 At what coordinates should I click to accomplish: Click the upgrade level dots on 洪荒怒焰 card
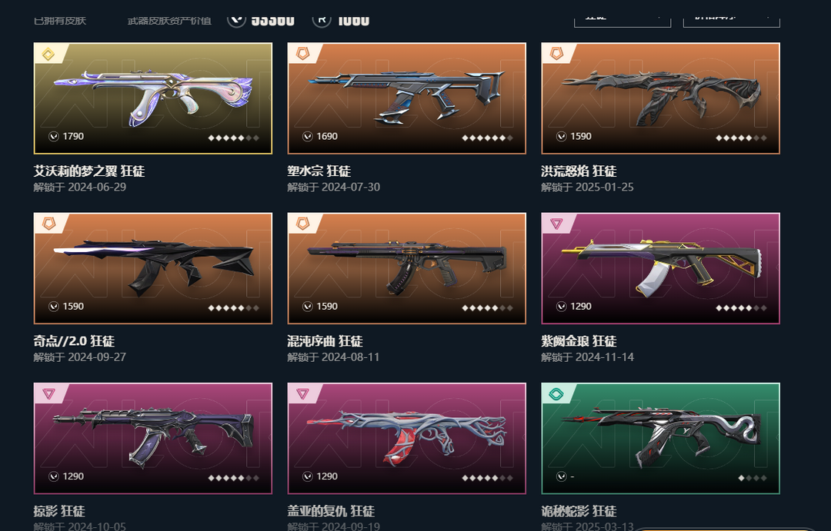click(x=741, y=138)
